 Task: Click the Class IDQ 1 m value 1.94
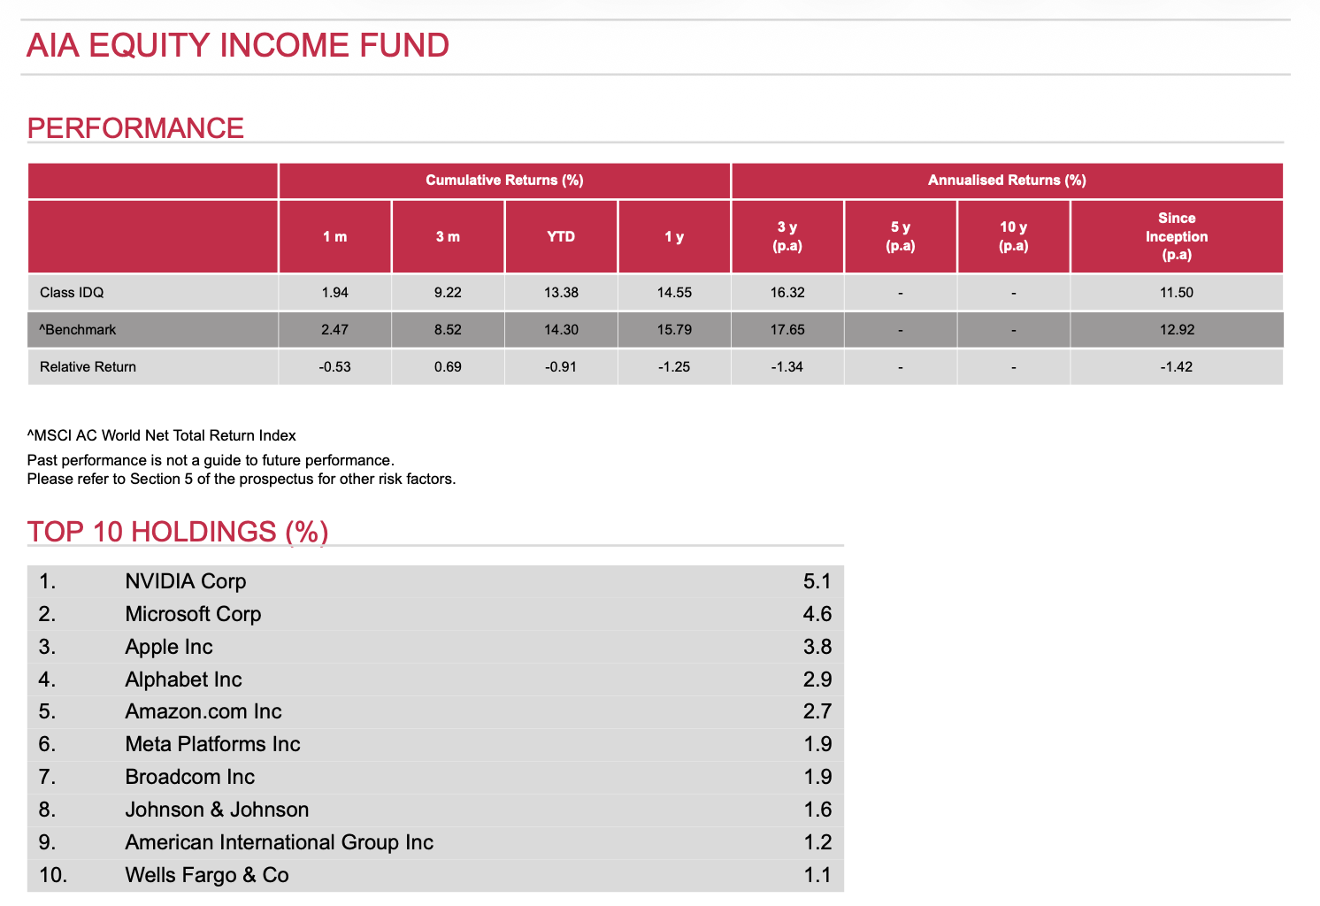tap(334, 293)
